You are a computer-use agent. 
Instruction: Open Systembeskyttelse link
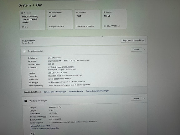pos(76,91)
